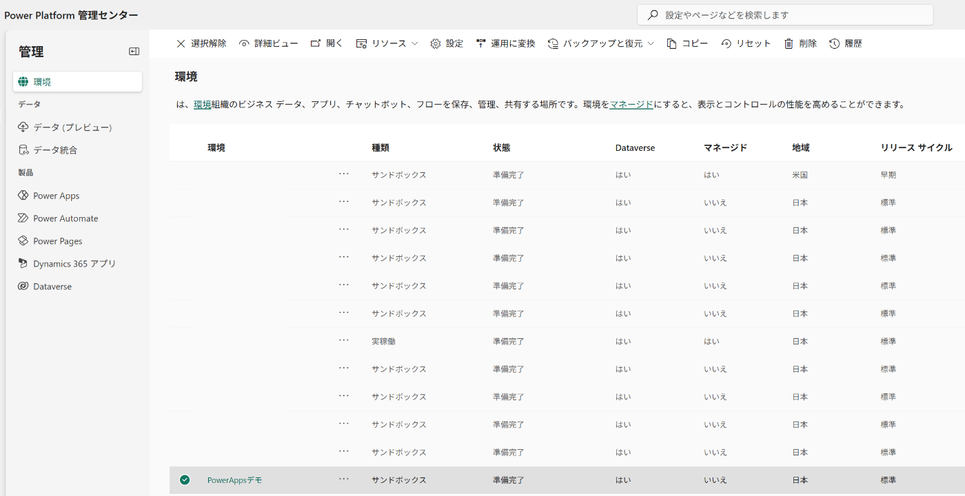Viewport: 965px width, 496px height.
Task: Click the 日本 cell in PowerAppsデモ row
Action: click(x=800, y=480)
